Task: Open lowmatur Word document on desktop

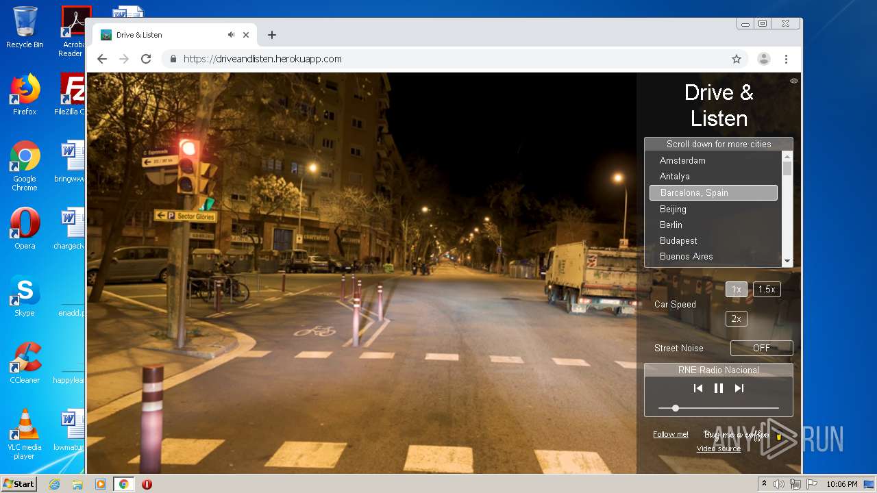Action: (69, 430)
